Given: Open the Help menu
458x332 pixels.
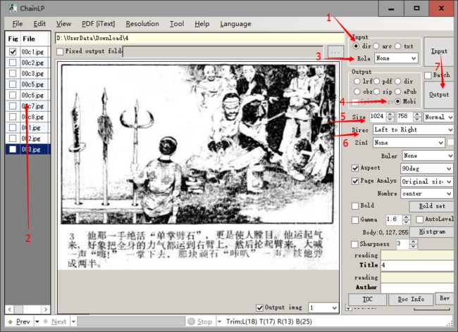Looking at the screenshot, I should tap(202, 24).
